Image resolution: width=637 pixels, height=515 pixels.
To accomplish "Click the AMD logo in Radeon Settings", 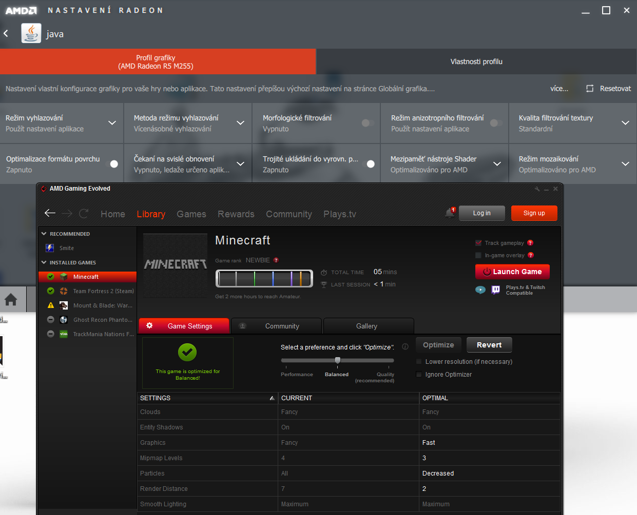I will pyautogui.click(x=21, y=10).
